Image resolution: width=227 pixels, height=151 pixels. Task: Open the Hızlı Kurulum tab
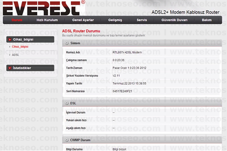point(47,20)
